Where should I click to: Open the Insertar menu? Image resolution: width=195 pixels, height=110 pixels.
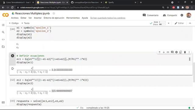(38, 18)
